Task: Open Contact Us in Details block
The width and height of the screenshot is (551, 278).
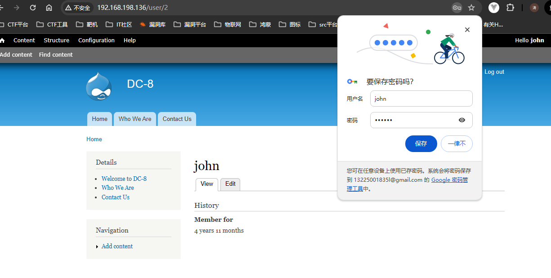Action: coord(116,197)
